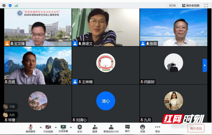Click the blue 清心 avatar circle

click(106, 101)
